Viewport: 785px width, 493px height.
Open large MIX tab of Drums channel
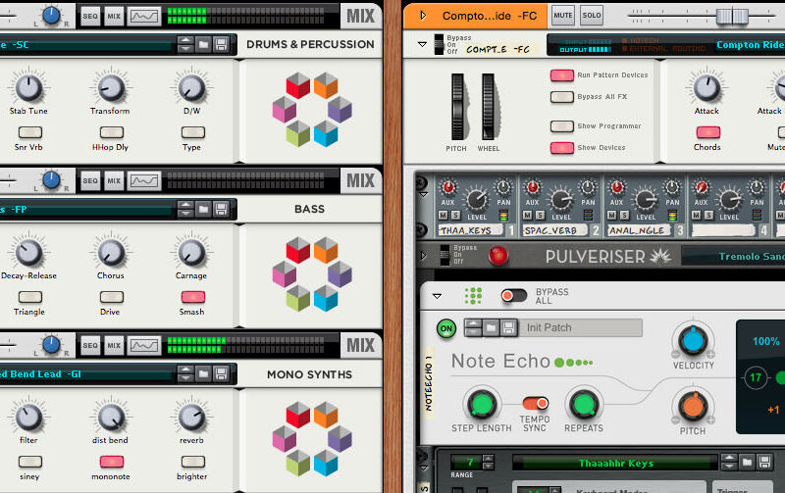[360, 16]
